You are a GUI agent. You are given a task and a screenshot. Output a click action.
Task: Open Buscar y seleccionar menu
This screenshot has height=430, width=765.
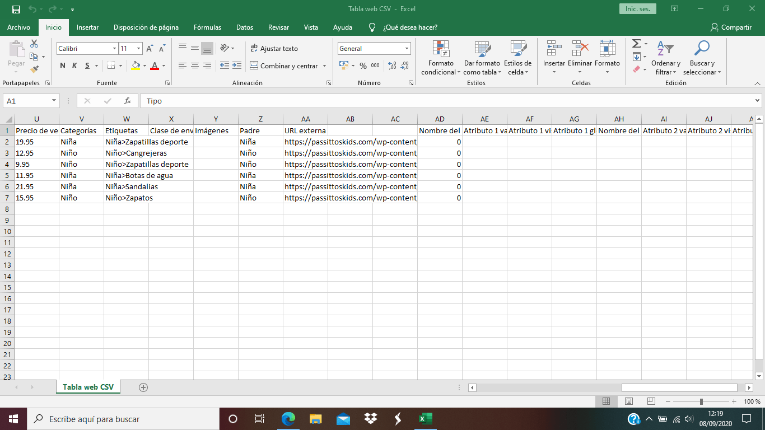(702, 58)
